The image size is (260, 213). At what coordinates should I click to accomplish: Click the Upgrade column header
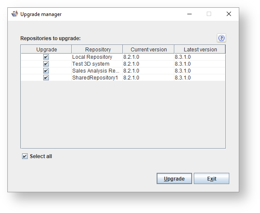coord(46,50)
